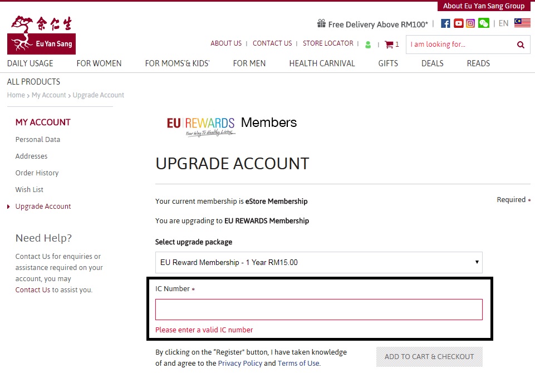Click the Eu Yan Sang logo

click(x=41, y=35)
